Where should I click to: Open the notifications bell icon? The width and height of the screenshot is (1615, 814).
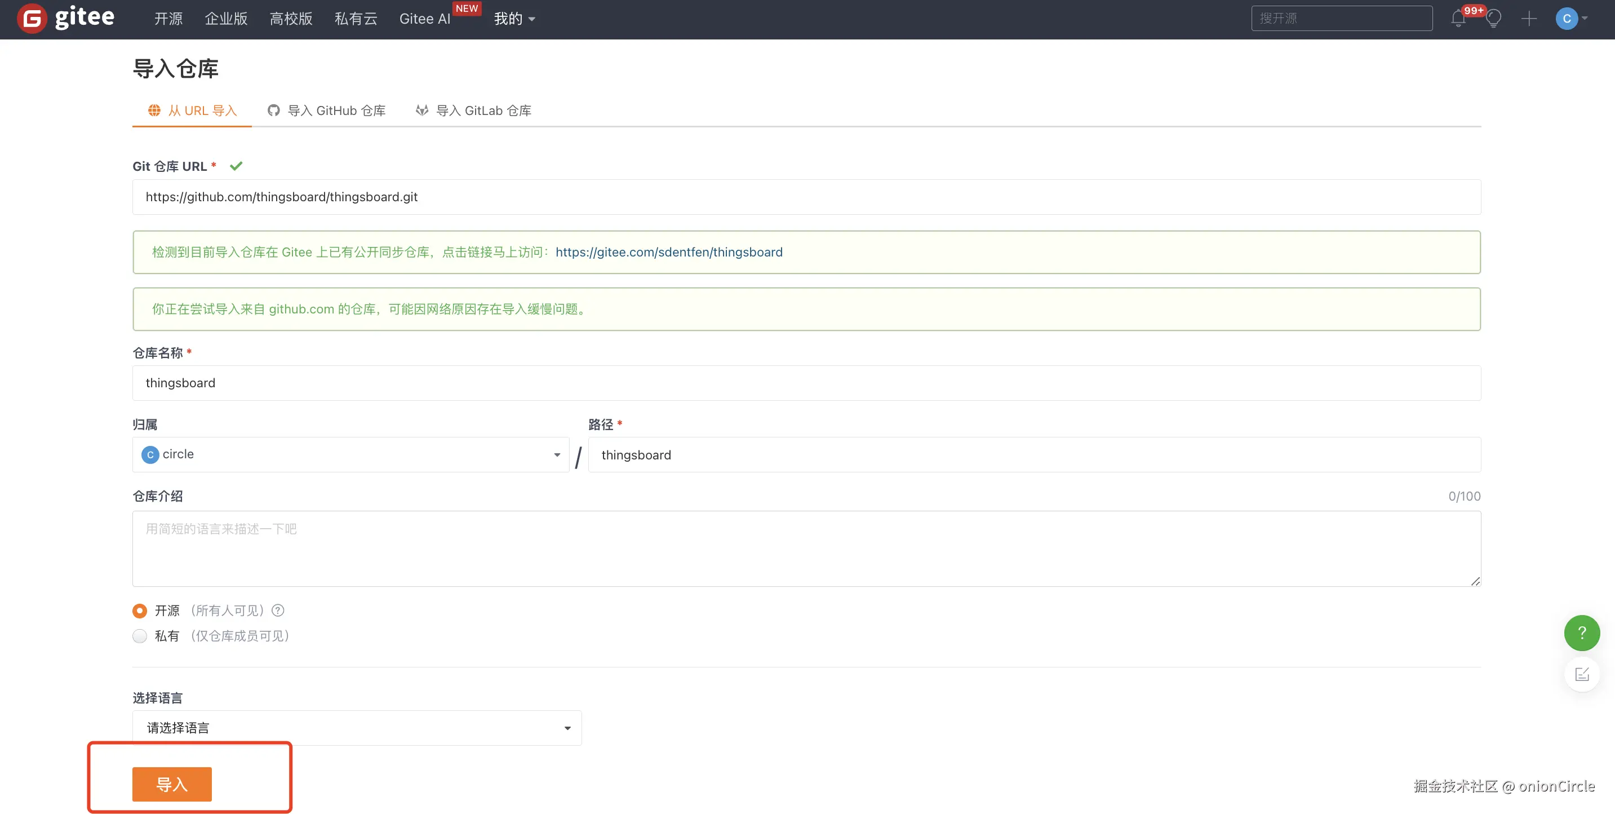point(1458,19)
